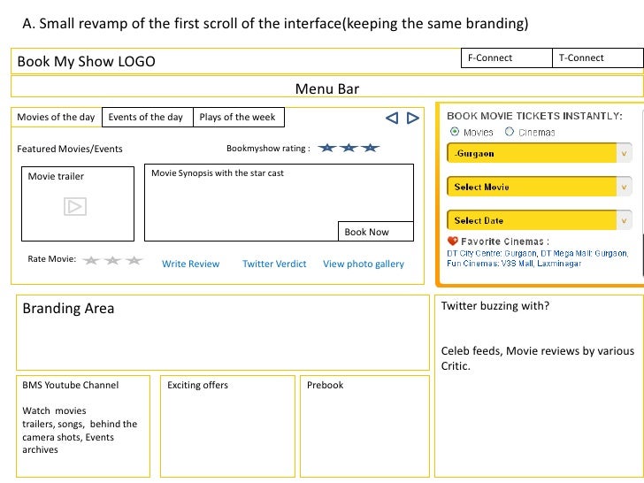Rate movie with the third grey star
The height and width of the screenshot is (483, 644).
[x=134, y=260]
